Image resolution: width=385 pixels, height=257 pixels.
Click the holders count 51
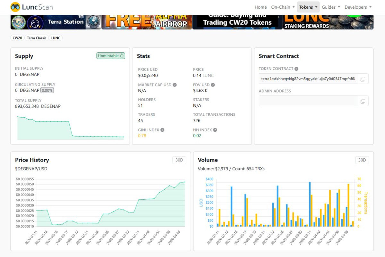[141, 105]
